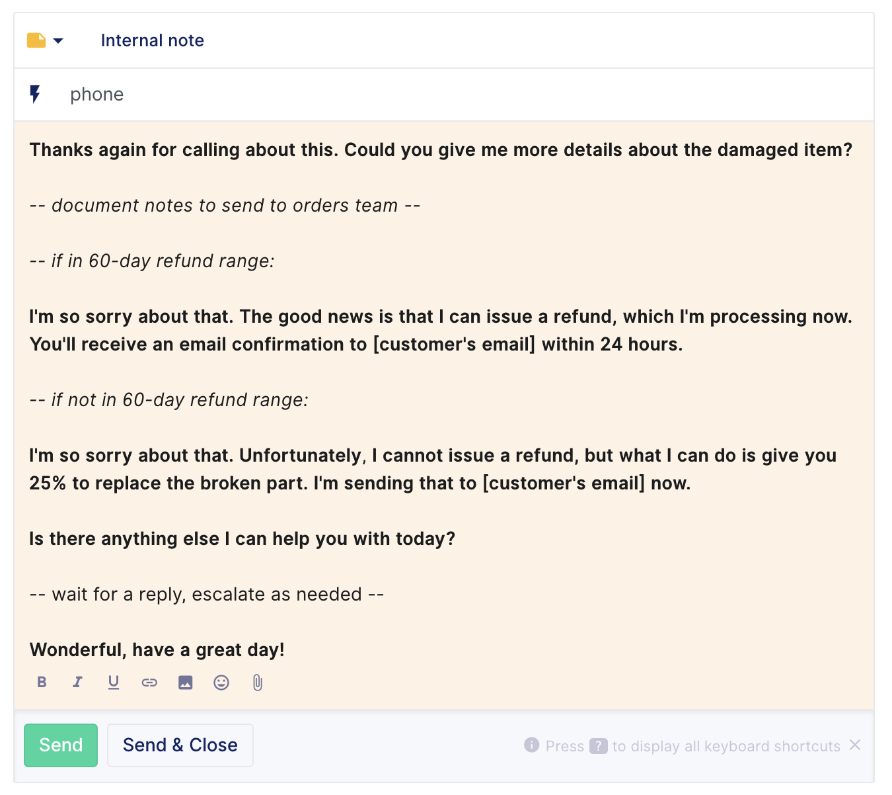Click the 'Is there anything else' sentence

242,539
